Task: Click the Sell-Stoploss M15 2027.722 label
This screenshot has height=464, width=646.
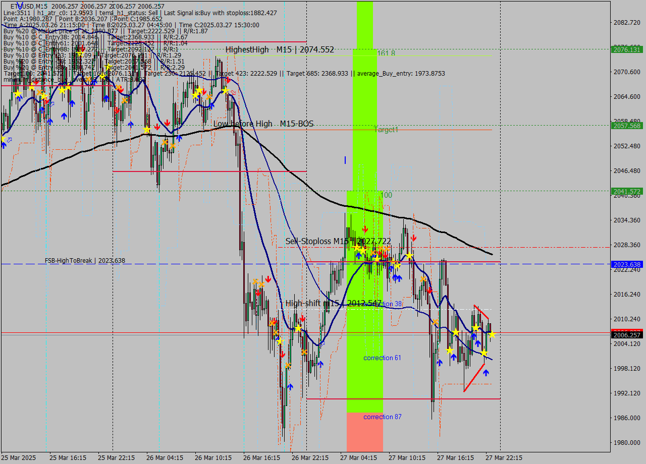Action: (338, 241)
